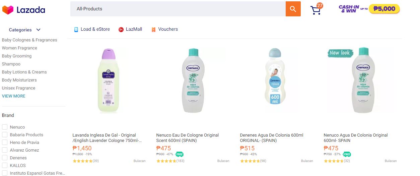420x176 pixels.
Task: Tick the Denenes brand checkbox
Action: pyautogui.click(x=5, y=158)
